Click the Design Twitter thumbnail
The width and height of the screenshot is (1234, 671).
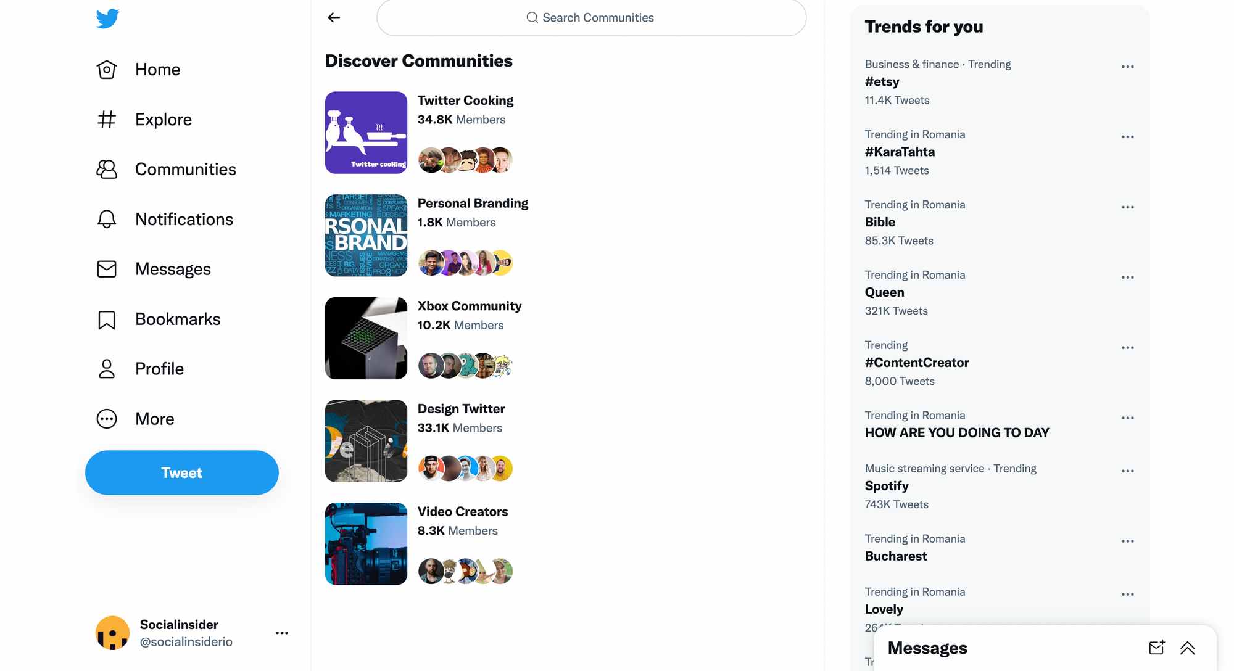click(x=366, y=441)
